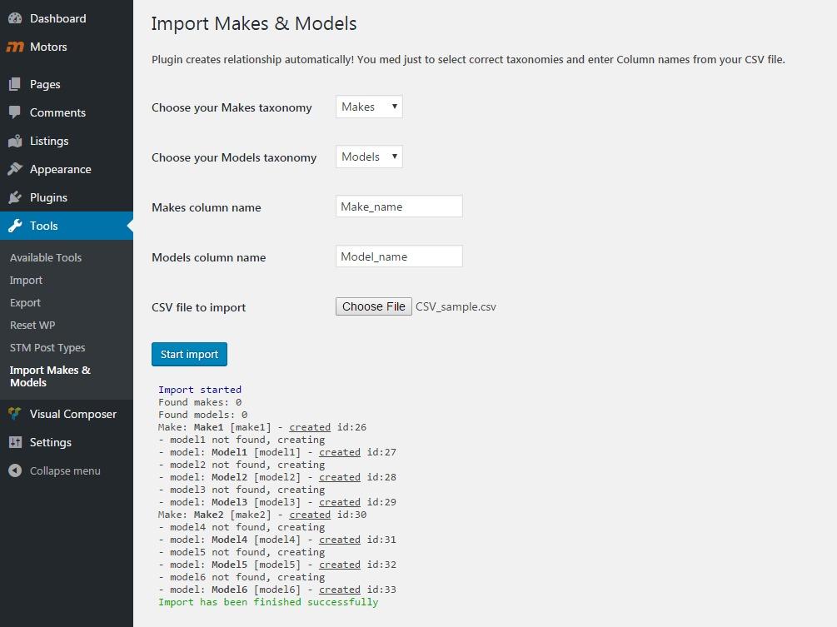Viewport: 837px width, 627px height.
Task: Open Reset WP submenu item
Action: click(x=32, y=325)
